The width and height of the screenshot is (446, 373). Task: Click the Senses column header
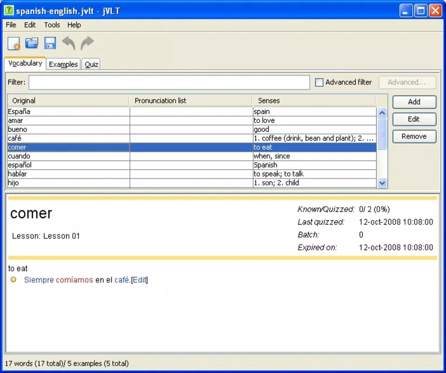(x=314, y=101)
